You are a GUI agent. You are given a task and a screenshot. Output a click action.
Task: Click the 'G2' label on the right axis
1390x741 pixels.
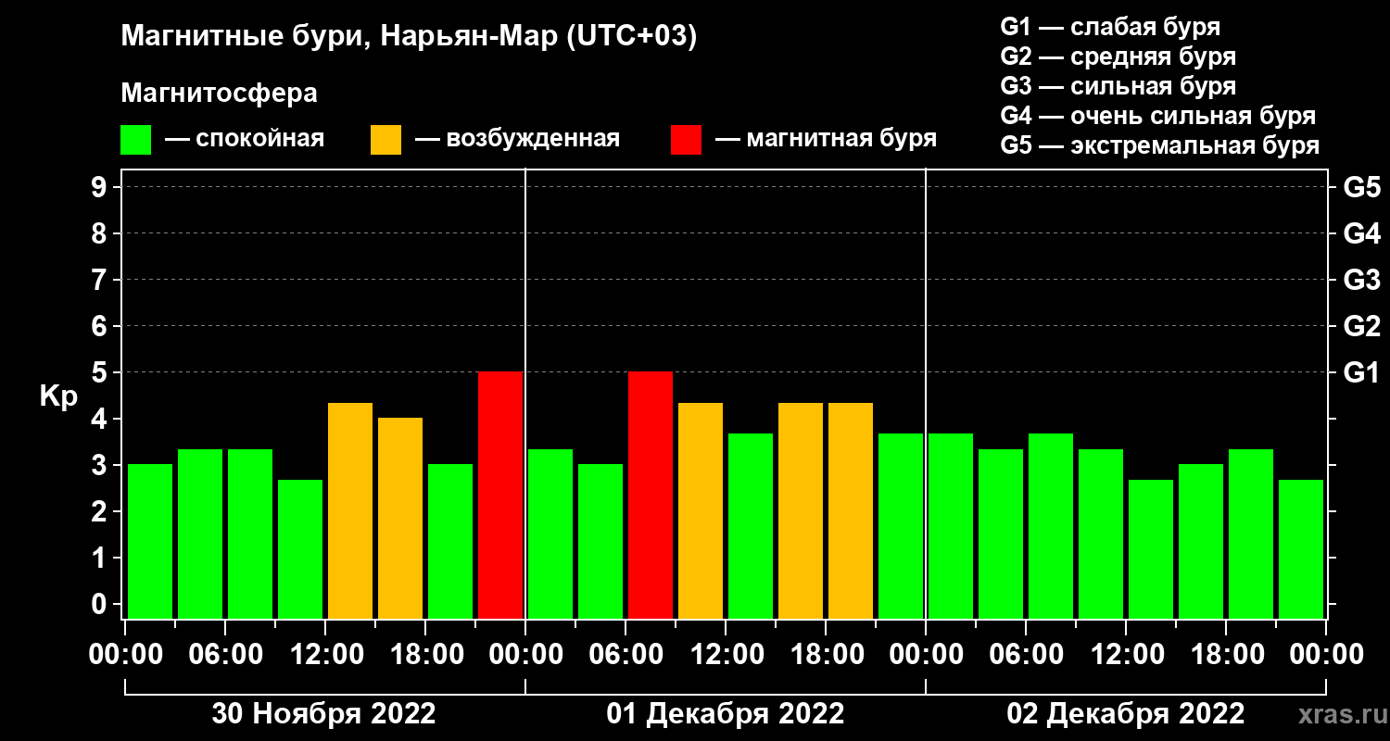tap(1361, 326)
